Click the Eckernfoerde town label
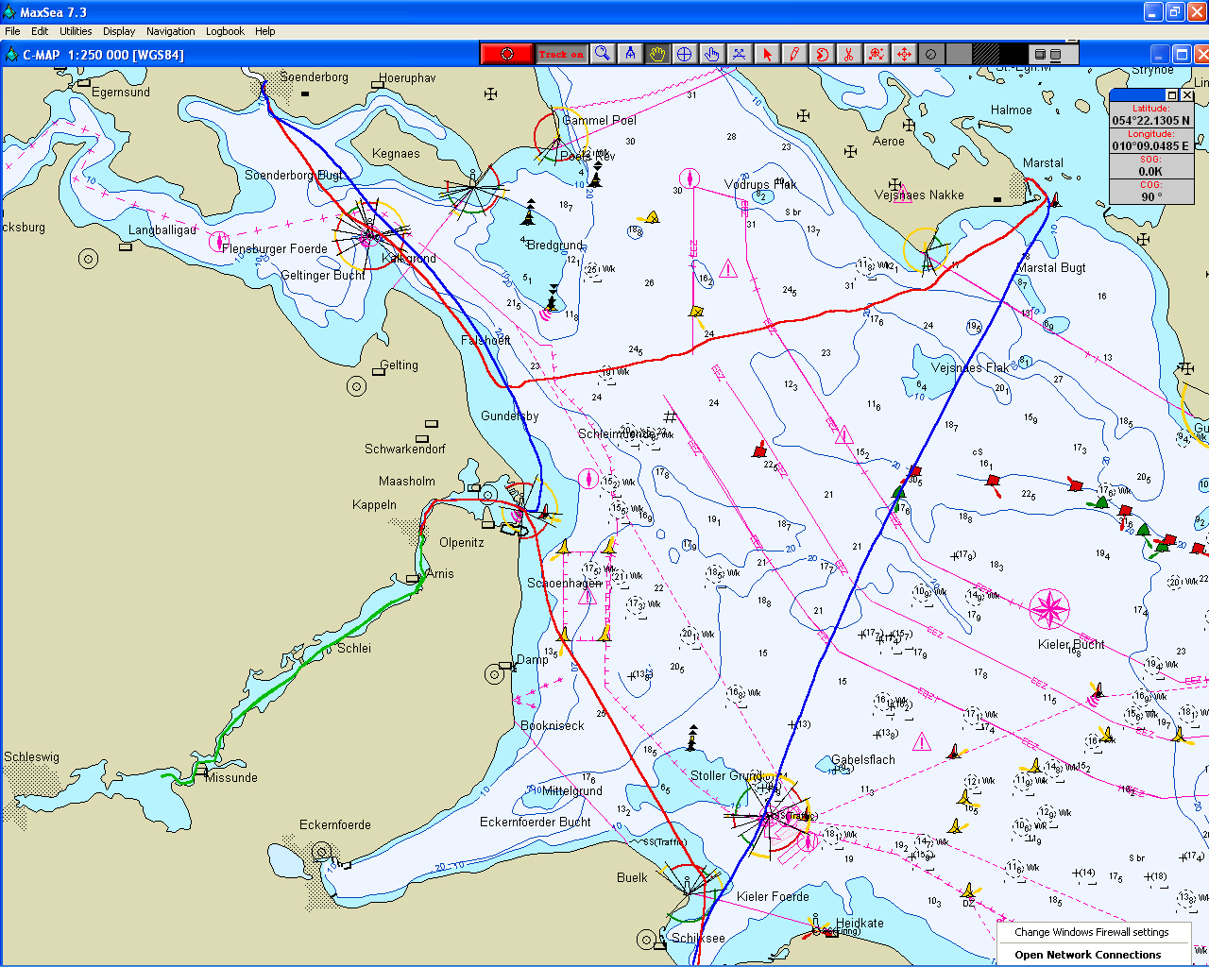The height and width of the screenshot is (967, 1209). pyautogui.click(x=335, y=824)
